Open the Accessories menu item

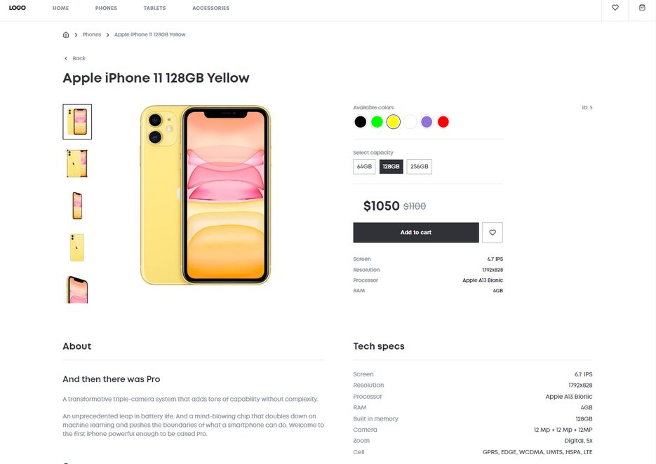(x=211, y=8)
